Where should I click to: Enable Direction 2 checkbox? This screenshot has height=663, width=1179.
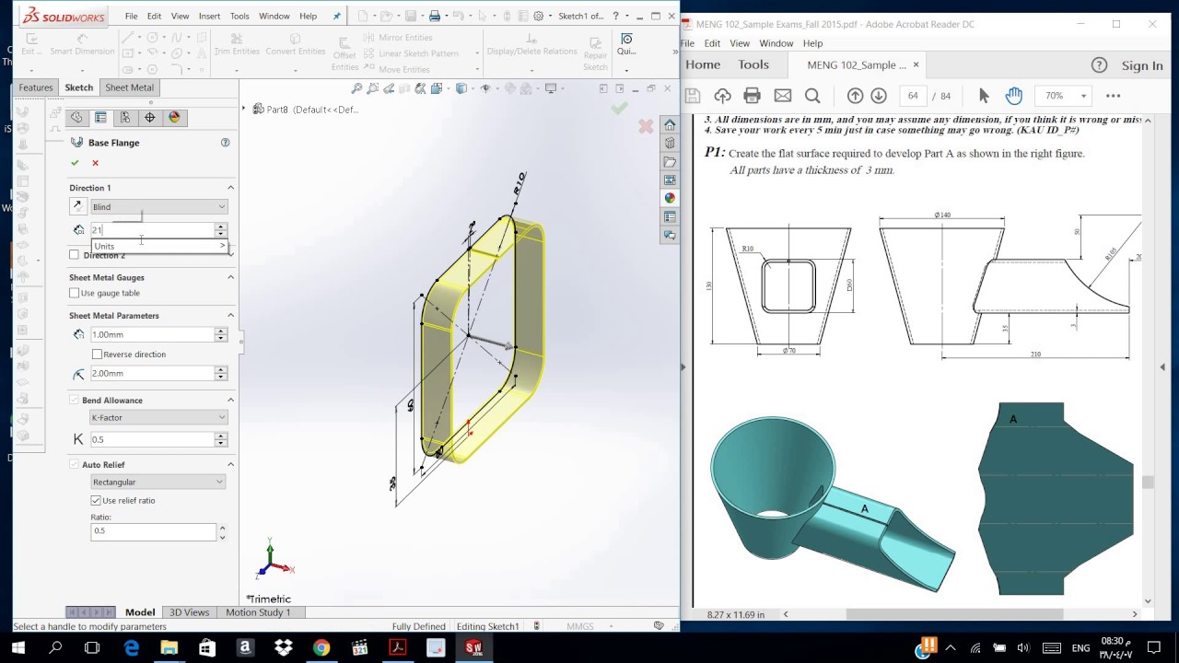click(x=74, y=254)
